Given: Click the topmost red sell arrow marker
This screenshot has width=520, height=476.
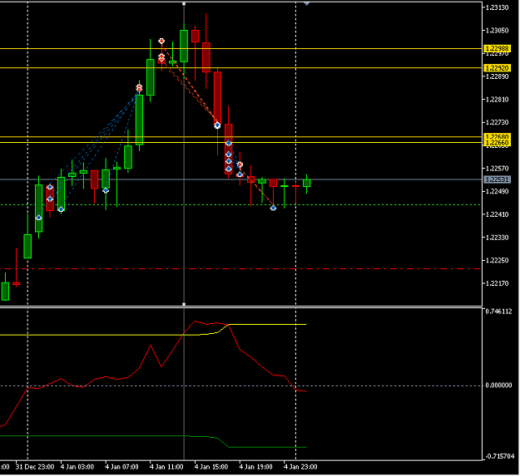Looking at the screenshot, I should (x=161, y=41).
